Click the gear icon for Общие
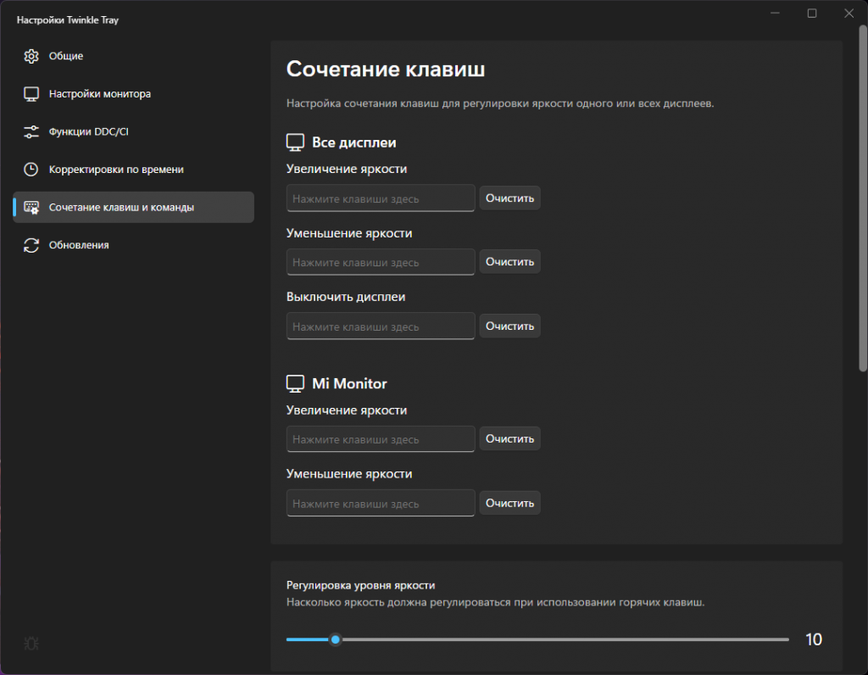Viewport: 868px width, 675px height. coord(31,56)
